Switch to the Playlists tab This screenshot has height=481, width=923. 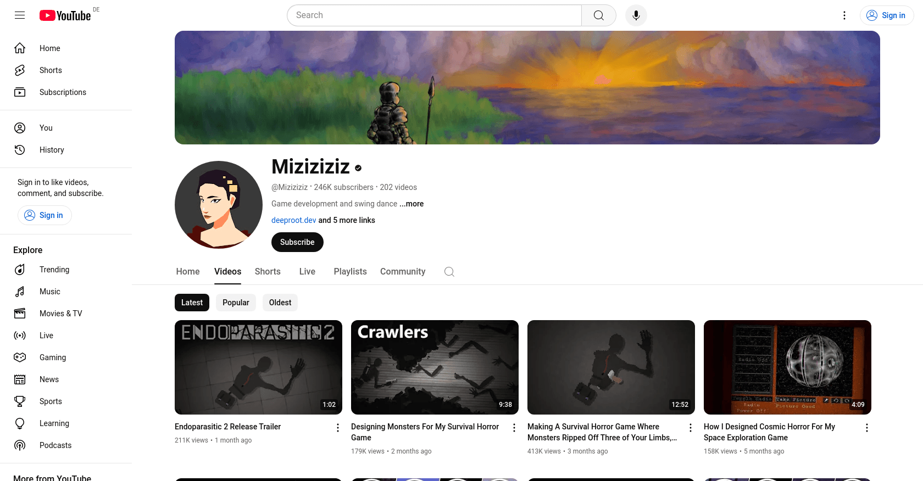[350, 272]
